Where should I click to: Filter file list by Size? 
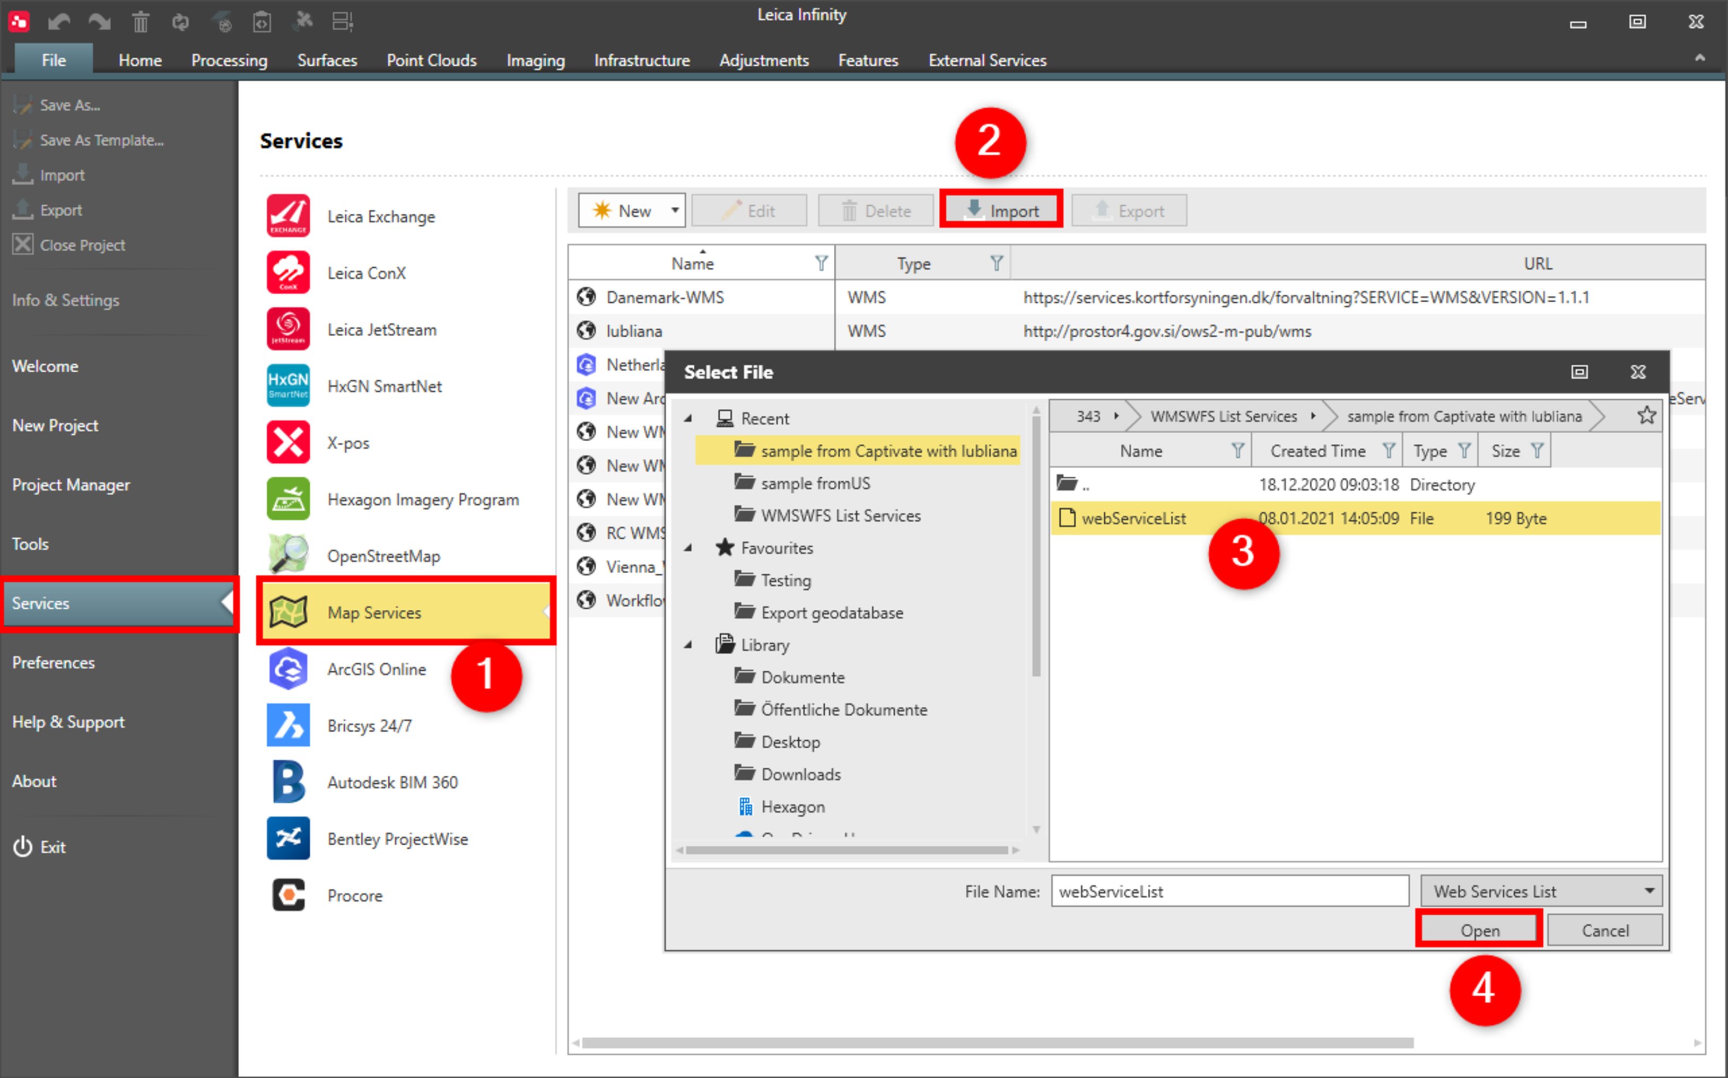1538,451
